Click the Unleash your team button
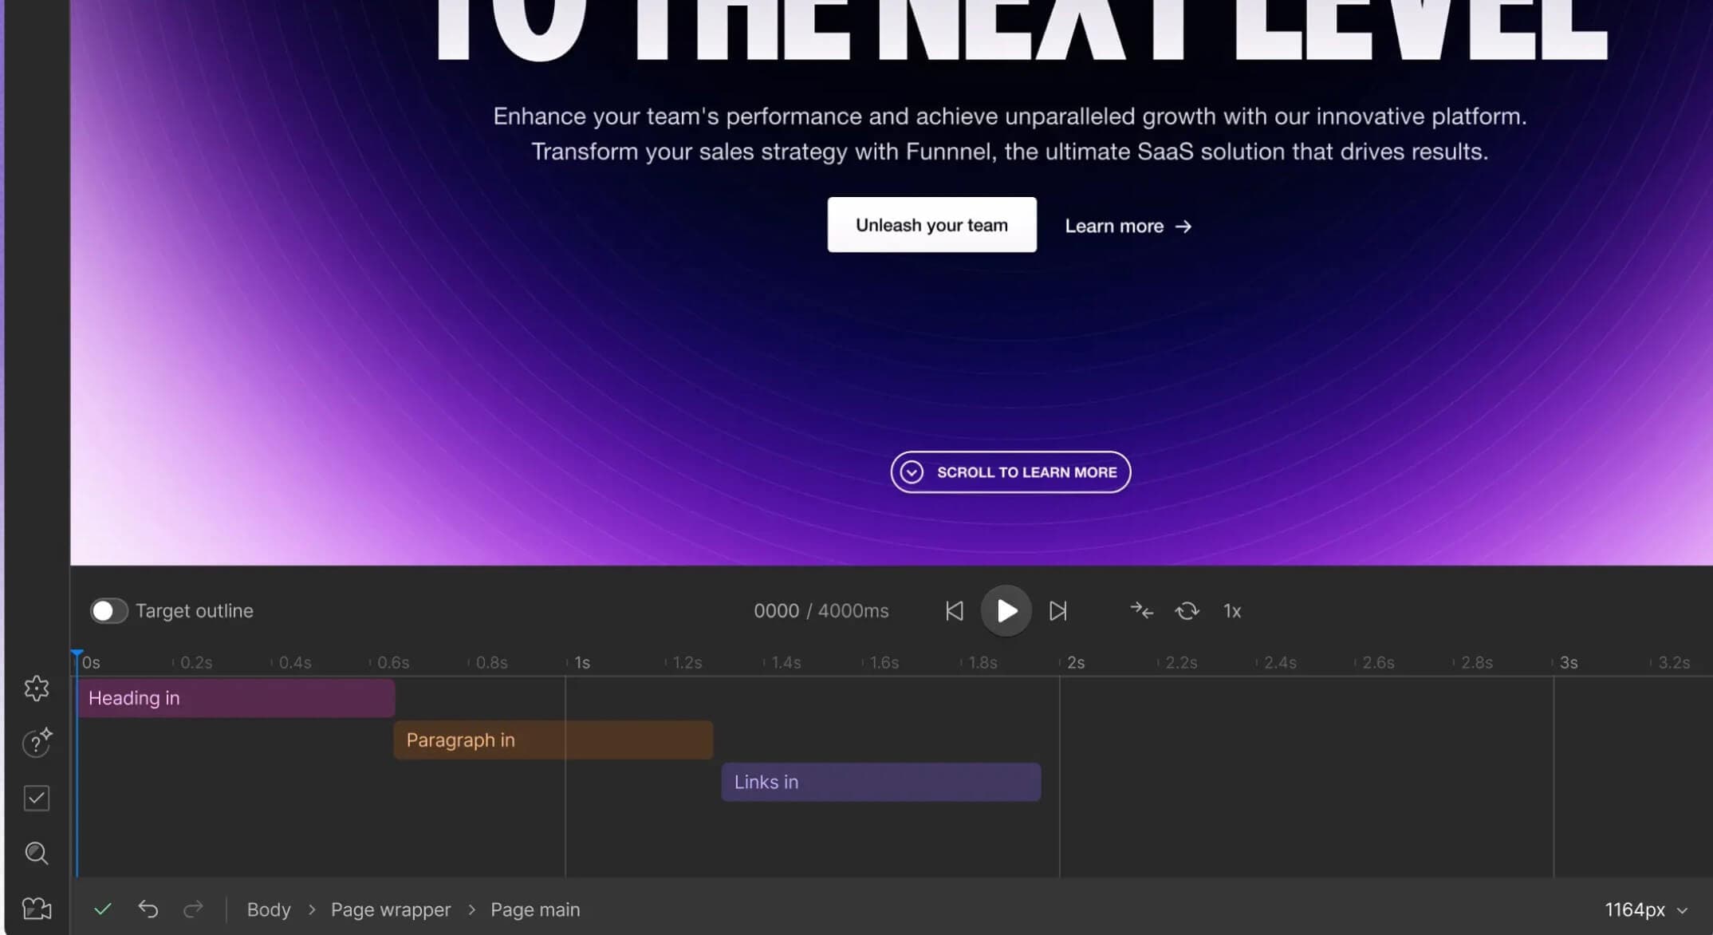The width and height of the screenshot is (1713, 935). [931, 224]
